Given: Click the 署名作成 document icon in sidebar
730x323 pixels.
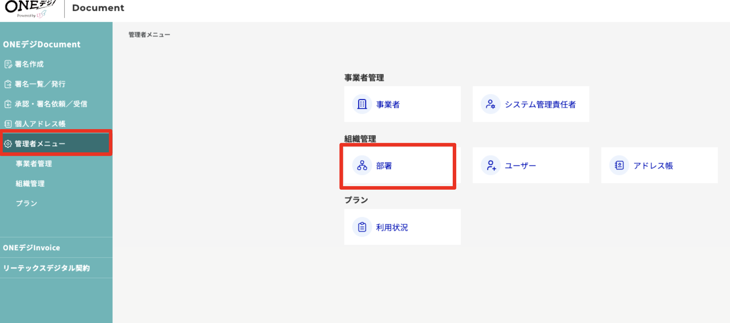Looking at the screenshot, I should [x=8, y=64].
